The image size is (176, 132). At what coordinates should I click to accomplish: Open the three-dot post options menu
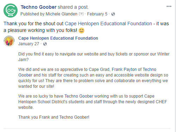169,6
